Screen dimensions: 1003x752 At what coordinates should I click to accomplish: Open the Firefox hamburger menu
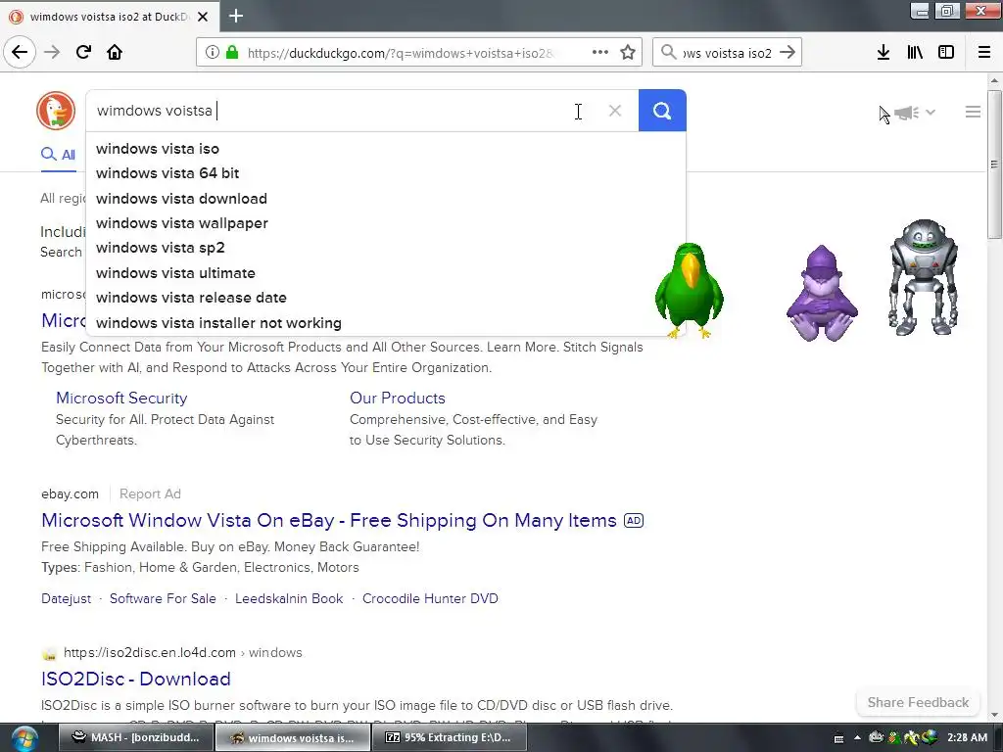pos(984,53)
